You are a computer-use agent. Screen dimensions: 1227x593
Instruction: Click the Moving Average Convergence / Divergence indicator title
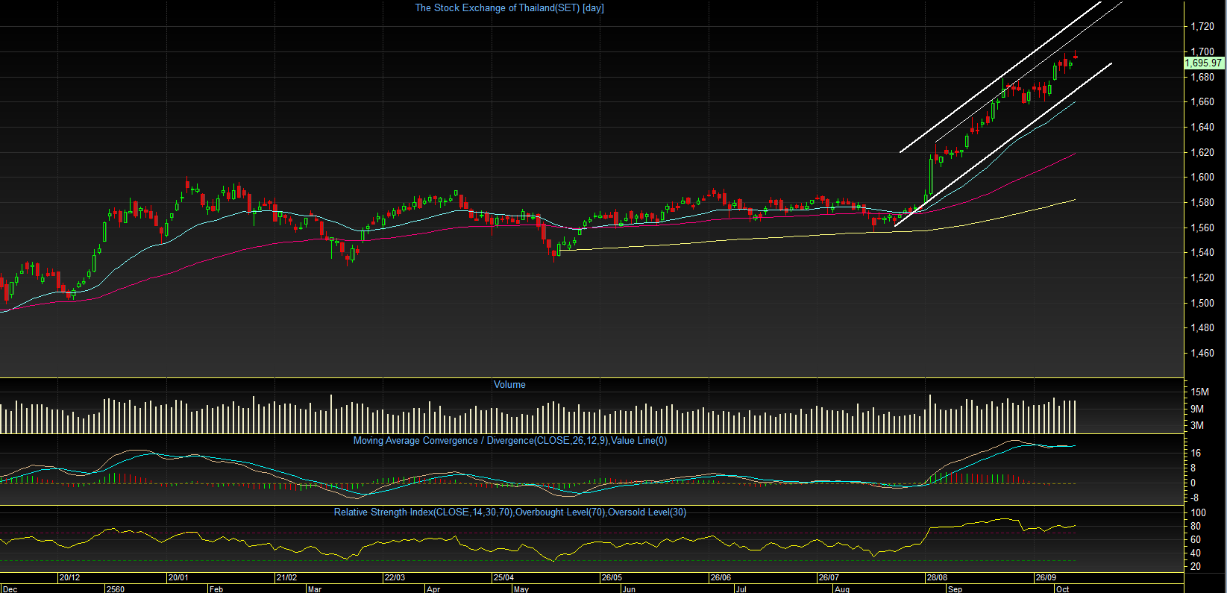pos(509,441)
